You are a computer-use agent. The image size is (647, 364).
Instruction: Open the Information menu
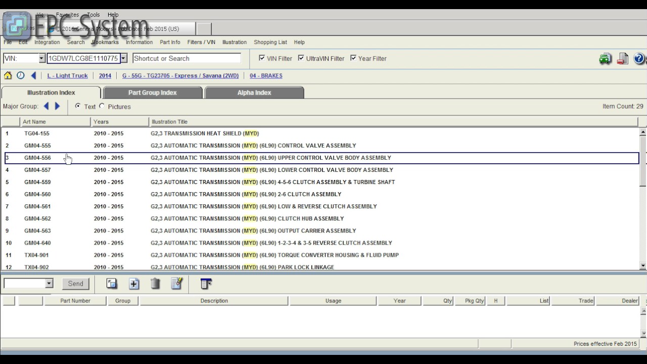coord(139,42)
